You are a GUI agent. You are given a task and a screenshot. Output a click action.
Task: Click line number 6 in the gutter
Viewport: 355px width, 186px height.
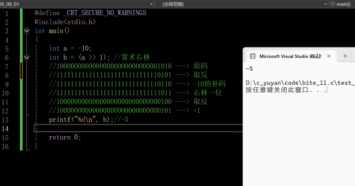tap(6, 58)
